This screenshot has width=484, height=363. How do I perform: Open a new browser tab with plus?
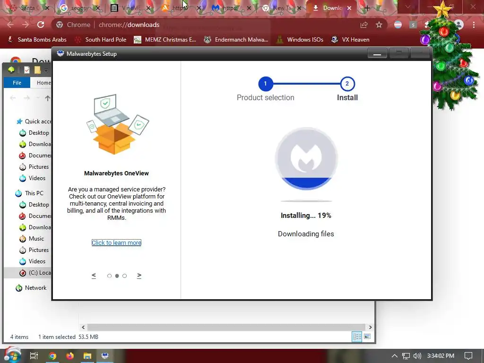(x=367, y=8)
